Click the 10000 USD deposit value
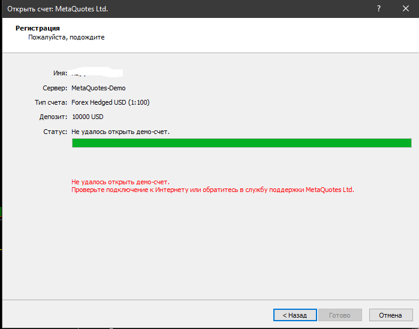This screenshot has height=329, width=419. coord(88,117)
